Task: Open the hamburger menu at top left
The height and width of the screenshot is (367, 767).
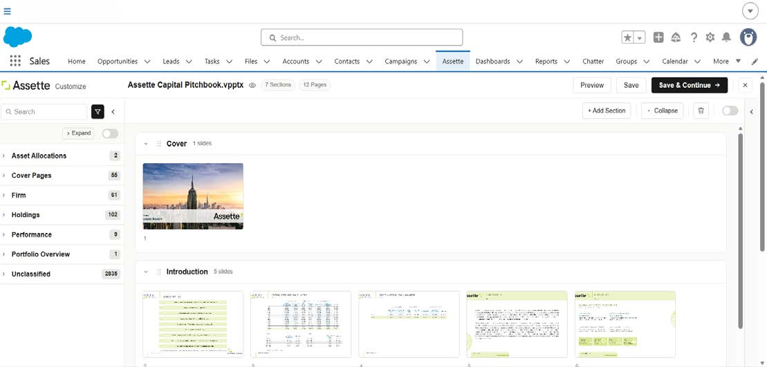Action: 8,11
